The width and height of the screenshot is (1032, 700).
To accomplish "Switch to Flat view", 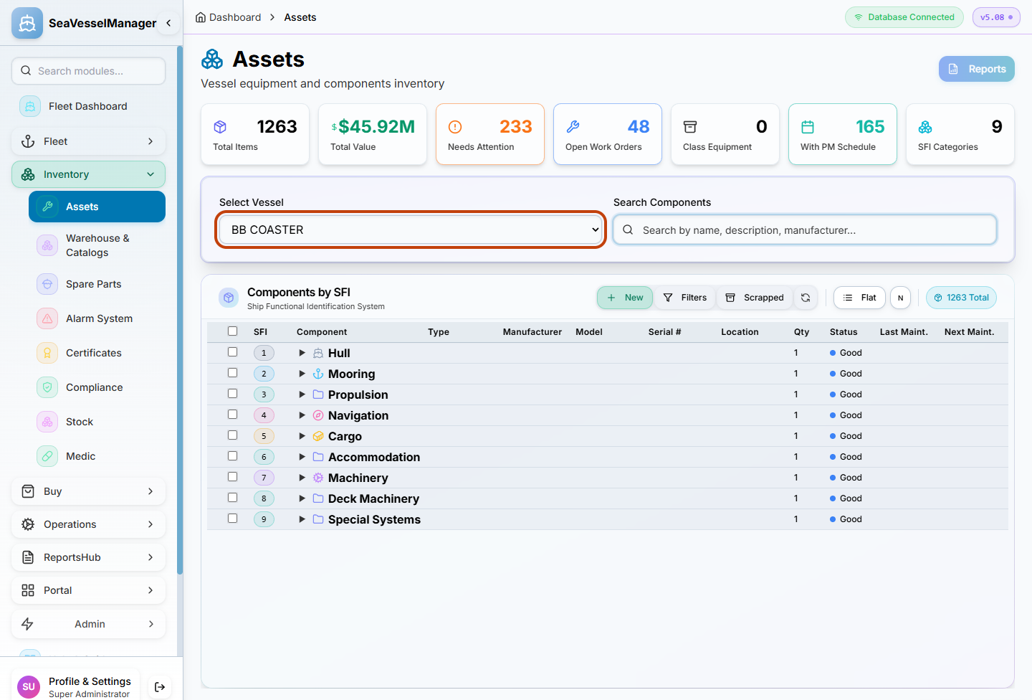I will point(859,298).
